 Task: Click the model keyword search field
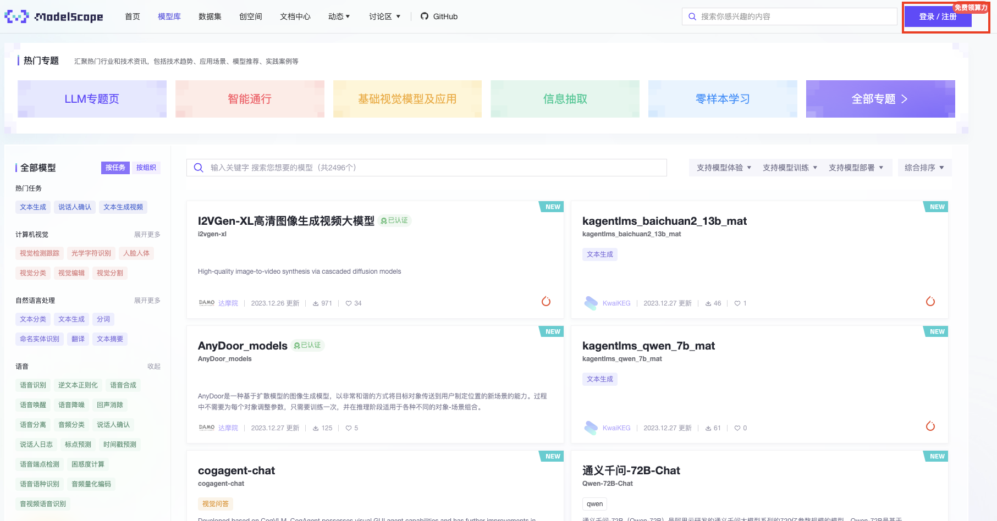[x=427, y=168]
